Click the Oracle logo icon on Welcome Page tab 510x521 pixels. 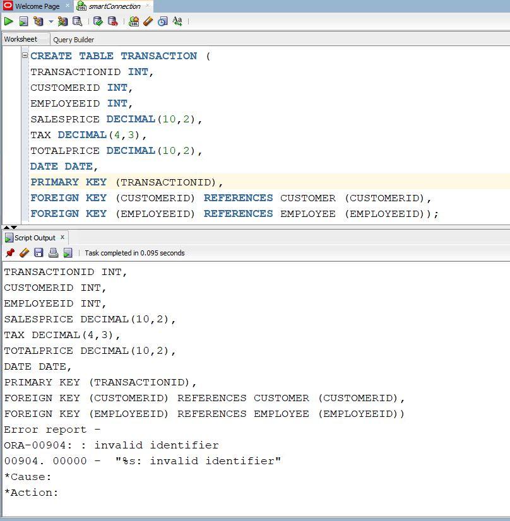point(8,6)
